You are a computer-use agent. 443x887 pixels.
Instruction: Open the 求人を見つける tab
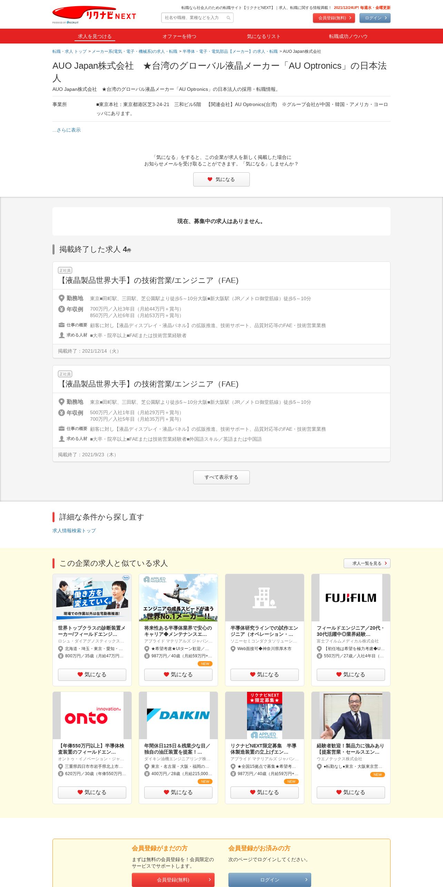point(95,36)
